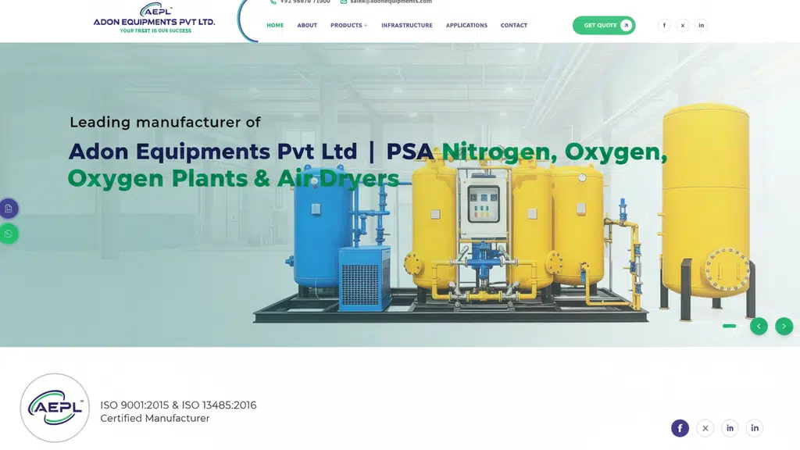Click the 'Adon Equipments Pvt Ltd | PSA' headline
Viewport: 800px width, 450px height.
tap(251, 152)
